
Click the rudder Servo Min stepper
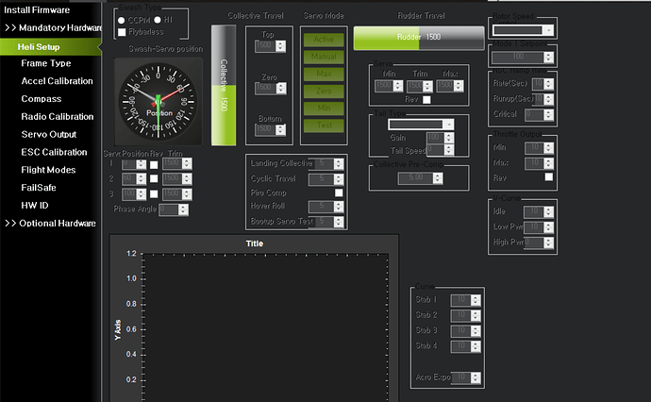click(x=389, y=86)
